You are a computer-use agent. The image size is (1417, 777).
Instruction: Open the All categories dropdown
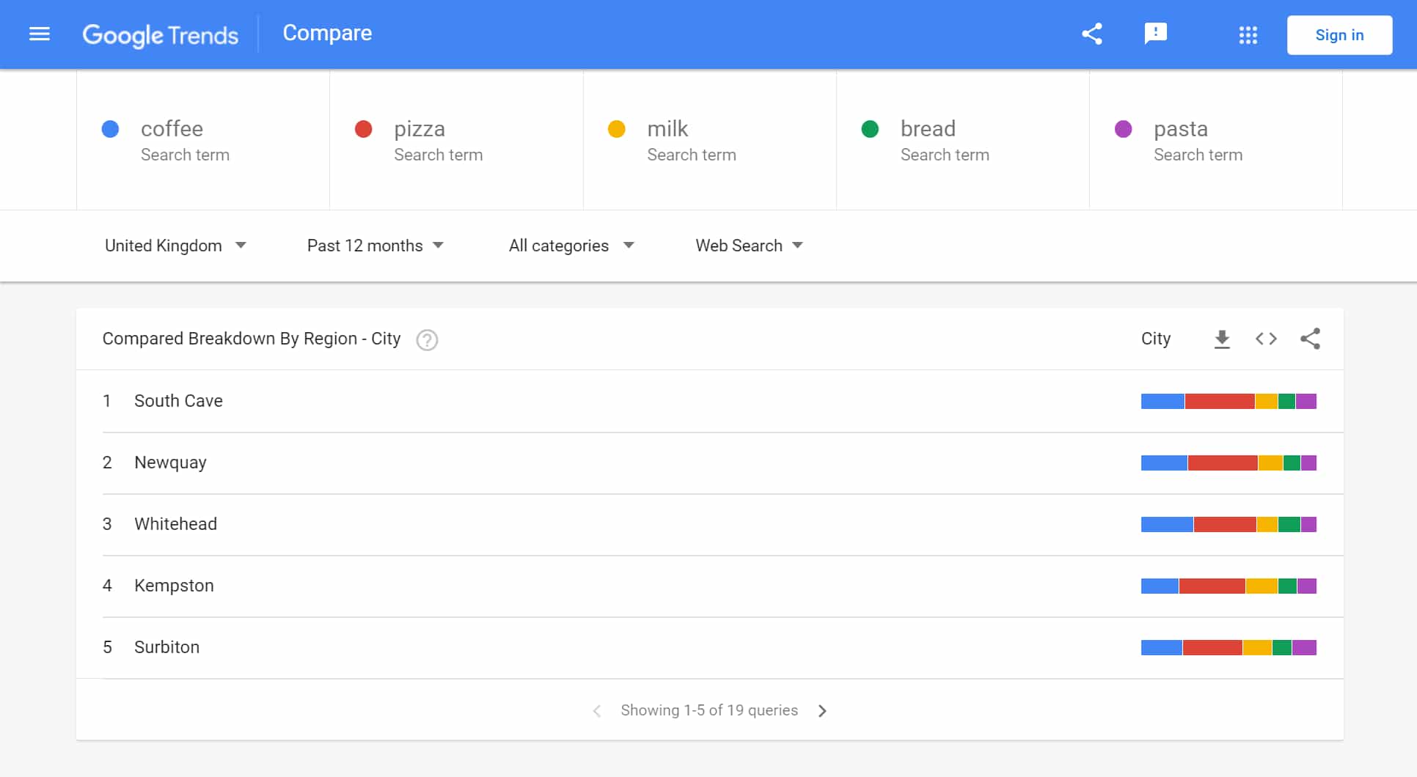571,246
